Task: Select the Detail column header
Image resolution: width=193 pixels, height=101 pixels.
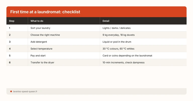Action: coord(106,21)
